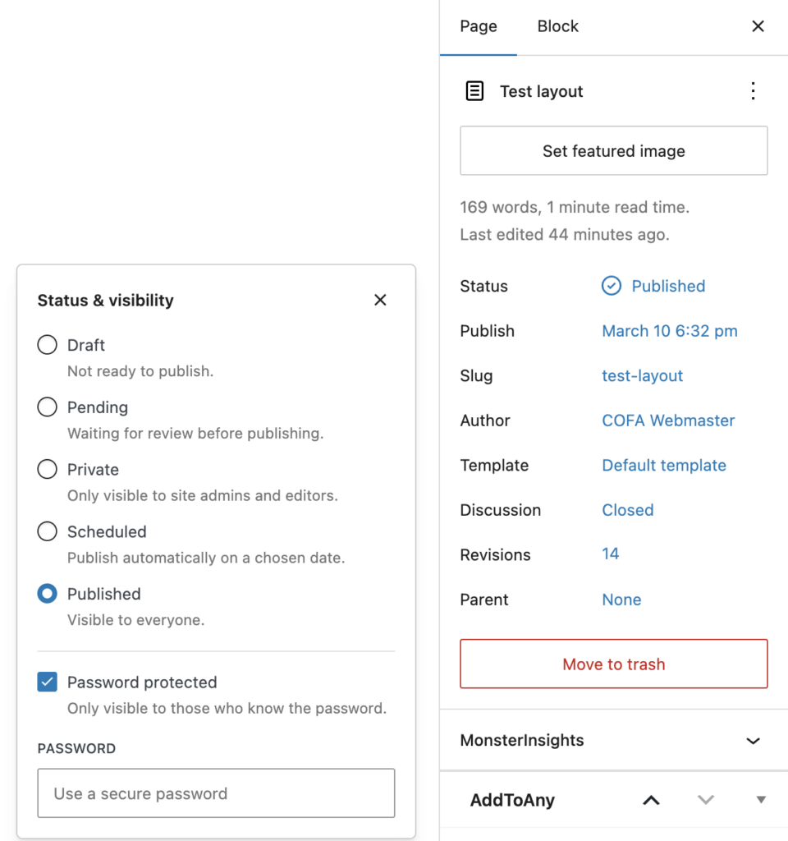This screenshot has width=788, height=841.
Task: Open the Test layout options menu
Action: tap(754, 91)
